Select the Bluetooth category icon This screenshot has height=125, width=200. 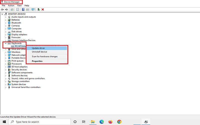pyautogui.click(x=9, y=23)
